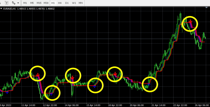This screenshot has height=107, width=210.
Task: Click the EURAUD,H1 chart title text
Action: [9, 9]
